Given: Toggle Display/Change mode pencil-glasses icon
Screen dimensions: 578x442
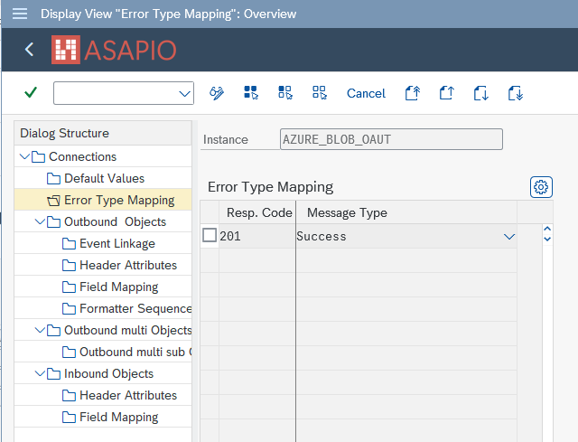Looking at the screenshot, I should coord(217,93).
